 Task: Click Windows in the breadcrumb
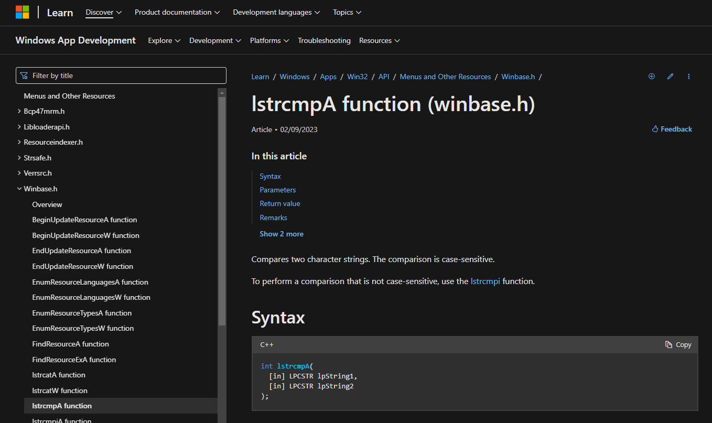click(295, 77)
